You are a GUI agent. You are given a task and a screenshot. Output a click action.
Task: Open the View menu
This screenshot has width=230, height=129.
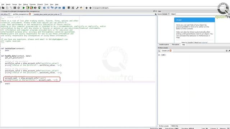[x=52, y=4]
